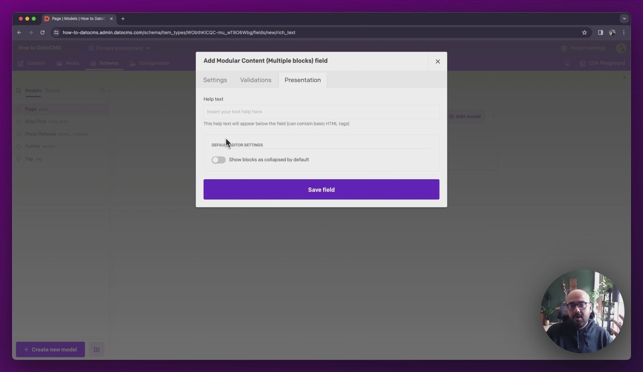Select the Blog Post model
This screenshot has width=643, height=372.
pyautogui.click(x=36, y=122)
